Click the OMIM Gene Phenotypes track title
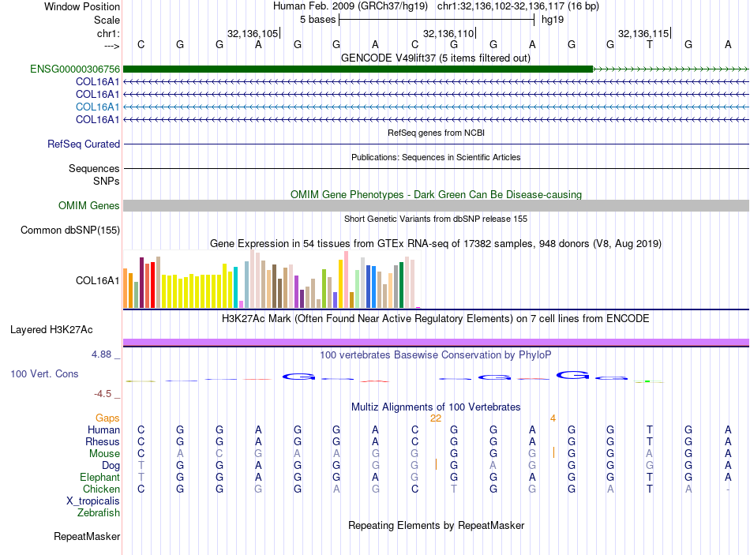The width and height of the screenshot is (750, 555). (437, 195)
